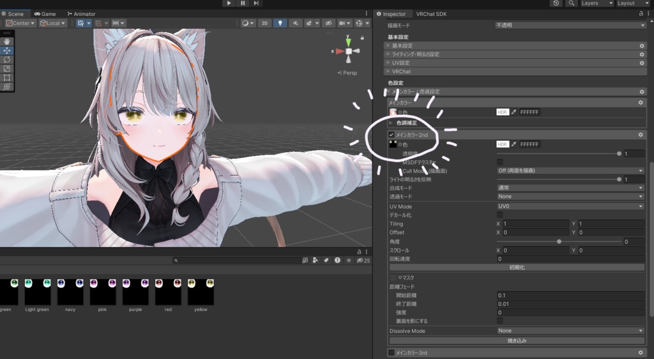Click the Play button
Screen dimensions: 654x359
[229, 3]
